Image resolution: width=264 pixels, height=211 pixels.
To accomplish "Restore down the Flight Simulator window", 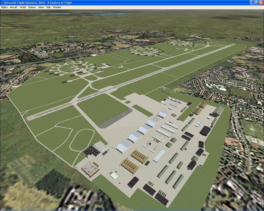I will coord(256,3).
